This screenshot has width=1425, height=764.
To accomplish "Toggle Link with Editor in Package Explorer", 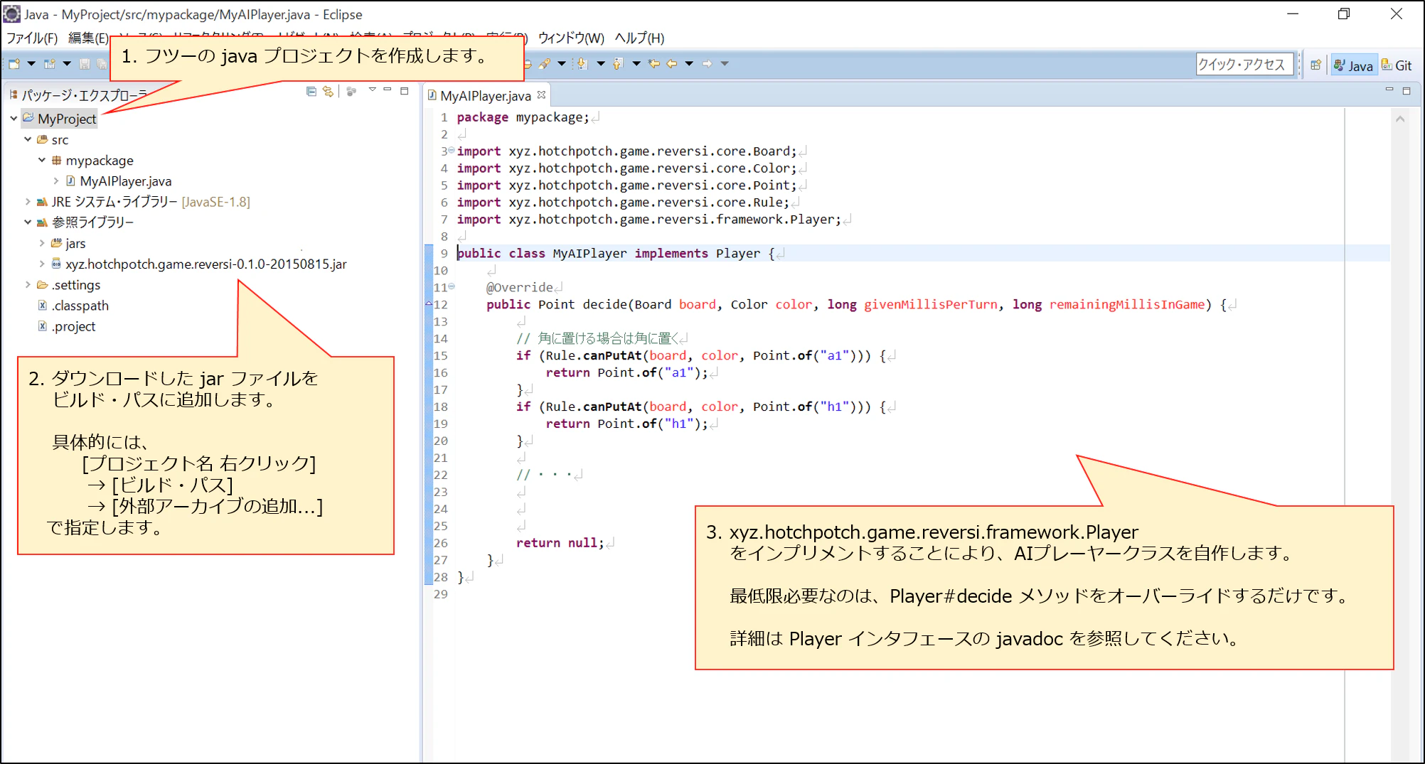I will pos(328,91).
